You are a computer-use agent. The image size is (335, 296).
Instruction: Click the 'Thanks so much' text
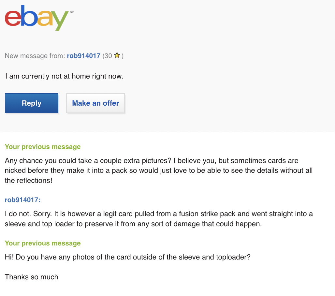pos(32,277)
